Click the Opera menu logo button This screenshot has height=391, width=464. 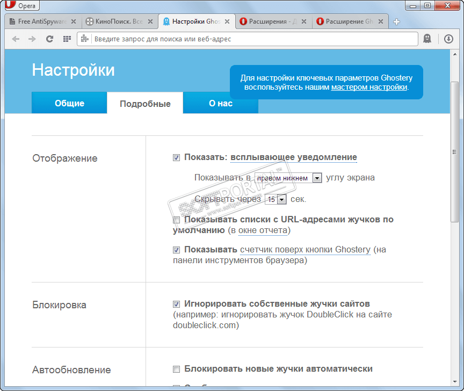coord(22,5)
